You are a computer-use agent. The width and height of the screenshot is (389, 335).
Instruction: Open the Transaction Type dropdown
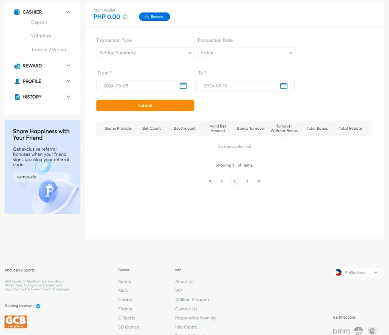[145, 52]
